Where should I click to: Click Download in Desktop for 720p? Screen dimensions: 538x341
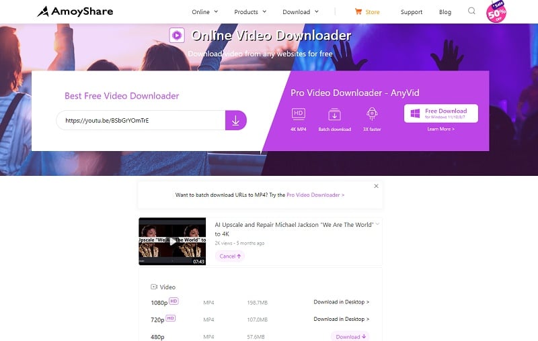342,319
